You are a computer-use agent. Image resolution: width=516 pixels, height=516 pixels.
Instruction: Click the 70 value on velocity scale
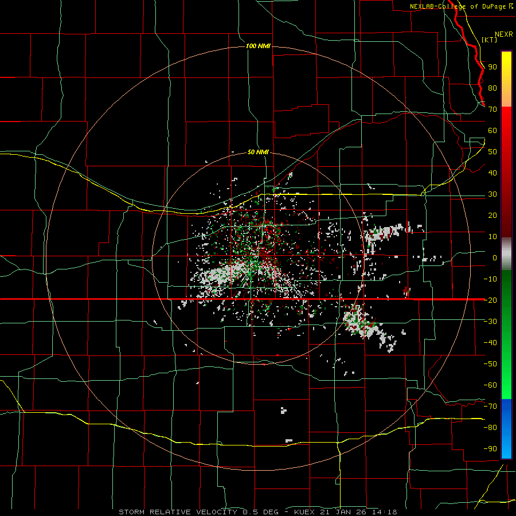click(492, 110)
